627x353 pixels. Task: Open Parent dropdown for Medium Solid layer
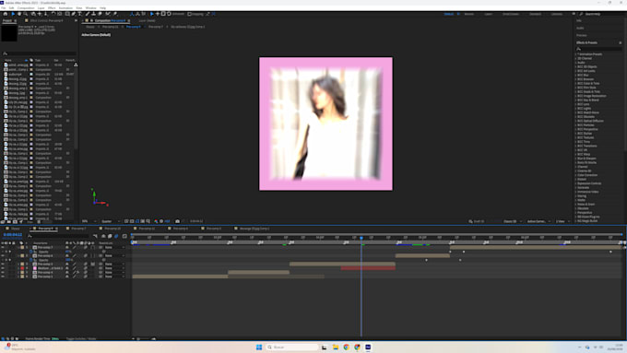[x=115, y=268]
